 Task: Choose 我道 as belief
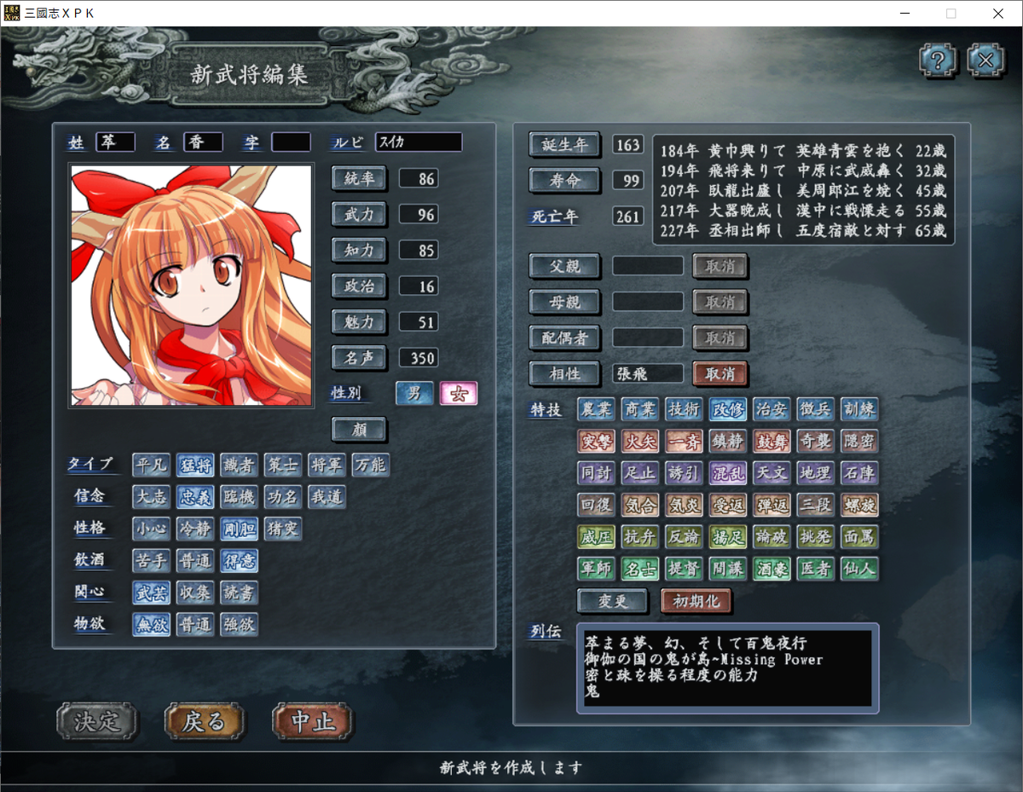pos(327,497)
